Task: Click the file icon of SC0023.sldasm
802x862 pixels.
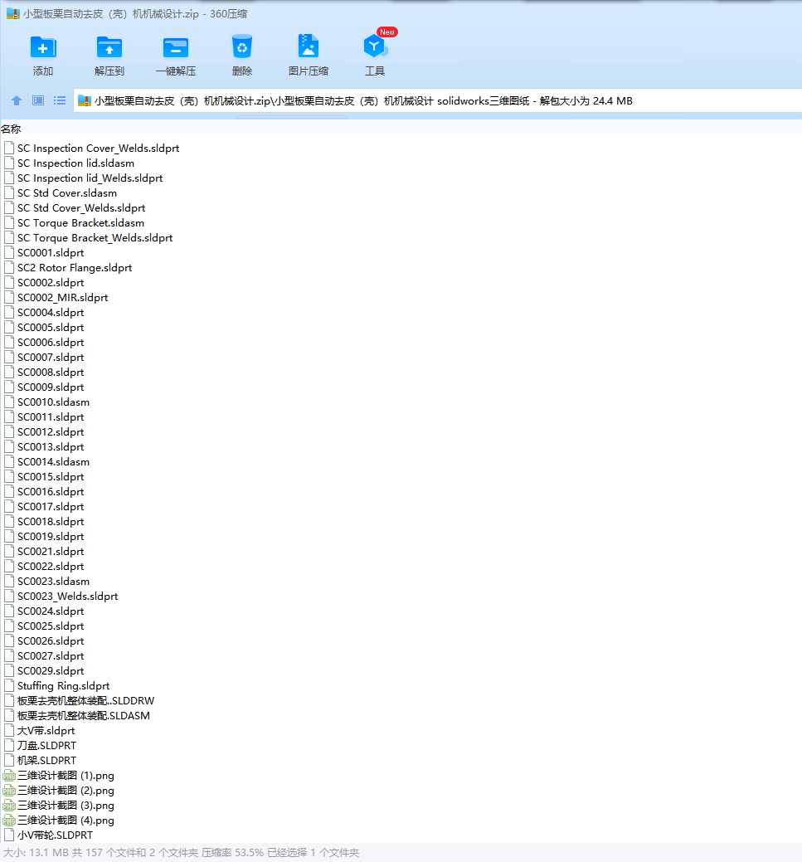Action: point(9,581)
